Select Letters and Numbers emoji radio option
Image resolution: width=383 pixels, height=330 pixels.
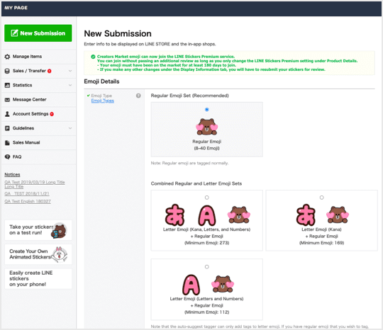pyautogui.click(x=207, y=267)
